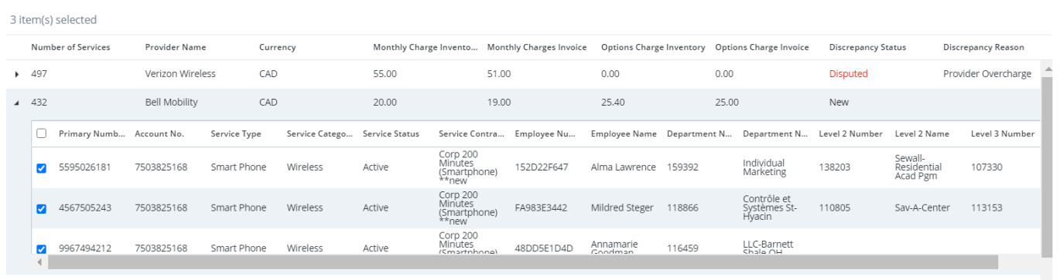Collapse the Bell Mobility row

click(17, 103)
